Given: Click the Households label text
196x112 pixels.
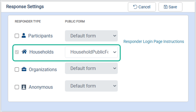Looking at the screenshot, I should tap(42, 52).
